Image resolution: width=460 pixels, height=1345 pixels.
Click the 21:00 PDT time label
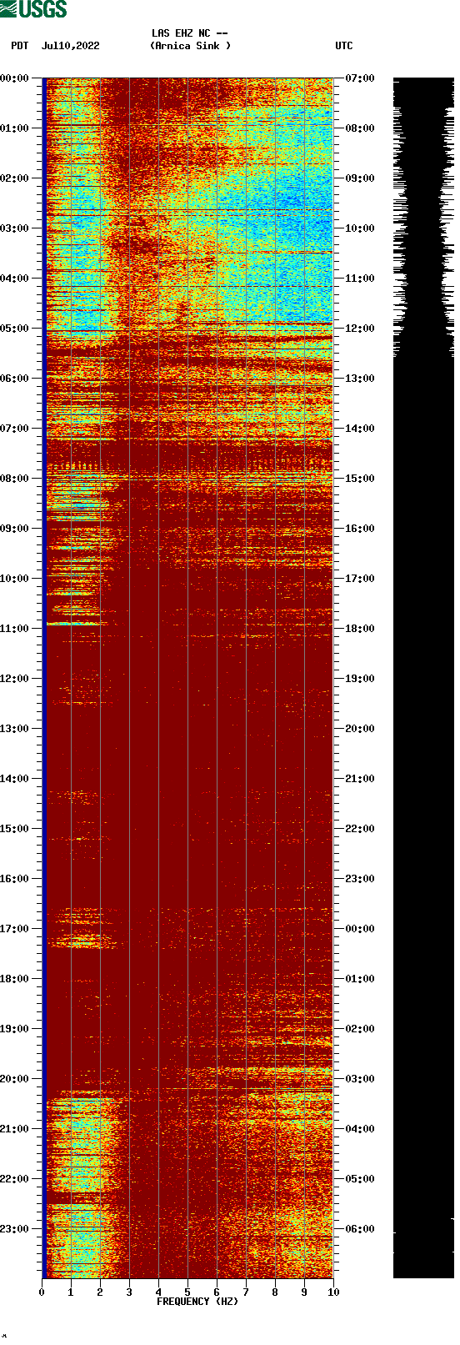(15, 1129)
